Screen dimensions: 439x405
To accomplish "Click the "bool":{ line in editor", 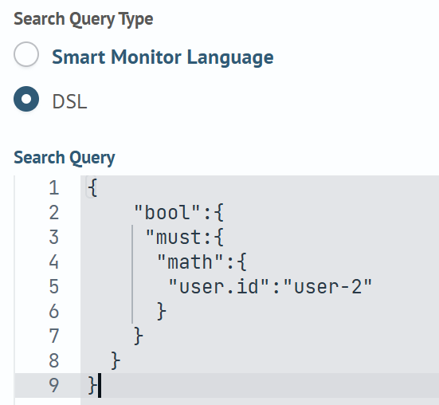I will (x=178, y=212).
